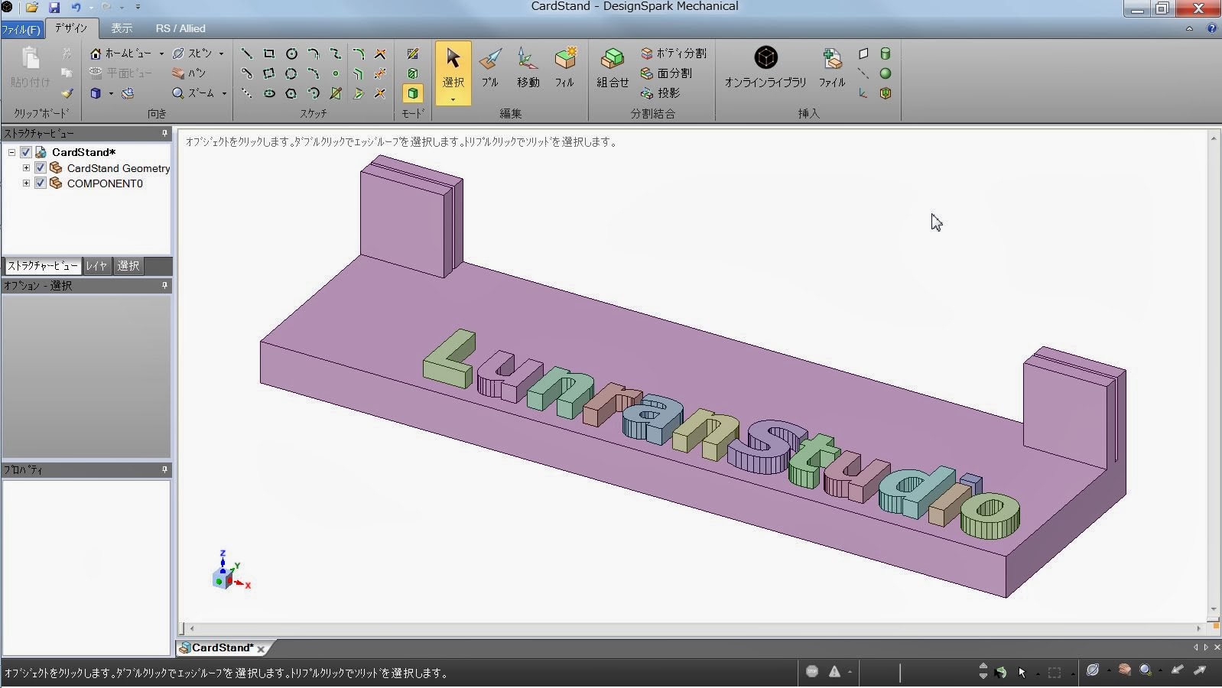1222x688 pixels.
Task: Click the Save icon in quick access toolbar
Action: (x=54, y=8)
